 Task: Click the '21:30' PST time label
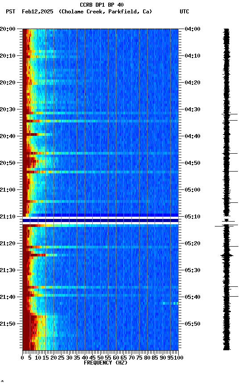8,271
